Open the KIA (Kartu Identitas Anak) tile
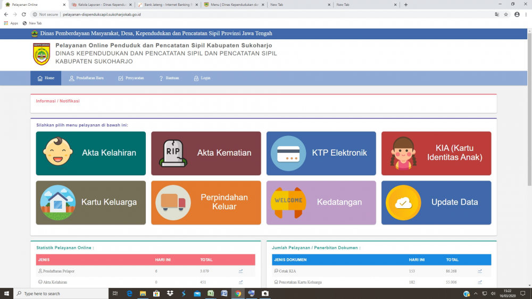The height and width of the screenshot is (299, 532). [436, 153]
